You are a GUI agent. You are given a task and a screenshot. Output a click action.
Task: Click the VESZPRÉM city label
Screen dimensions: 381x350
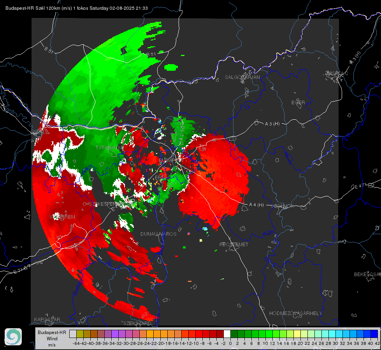[x=62, y=217]
